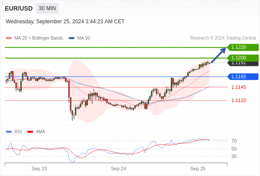The height and width of the screenshot is (176, 260).
Task: Click the dark 1.1191 current price tag
Action: (x=243, y=63)
